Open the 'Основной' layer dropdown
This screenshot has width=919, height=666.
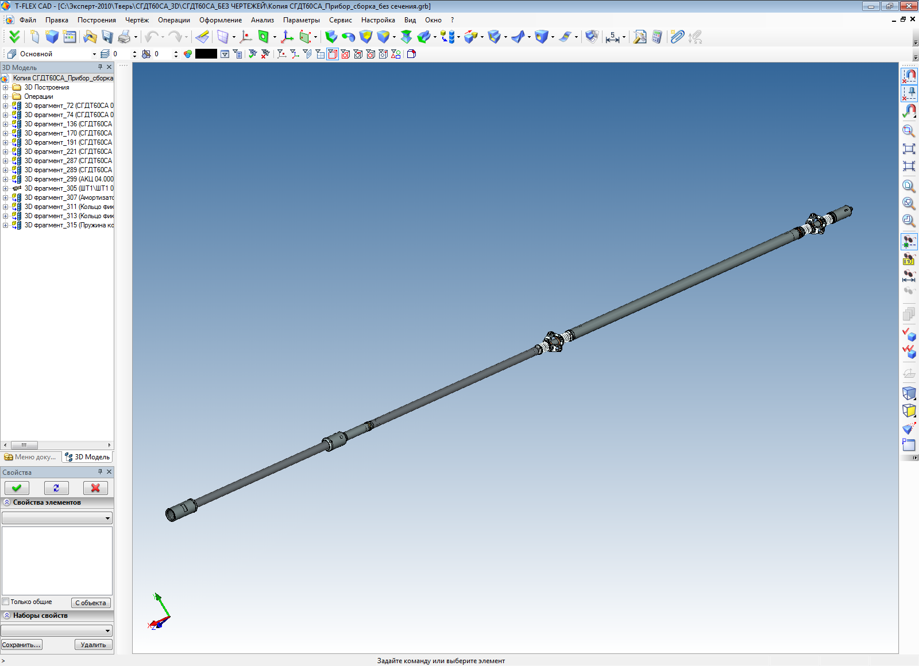(x=94, y=54)
